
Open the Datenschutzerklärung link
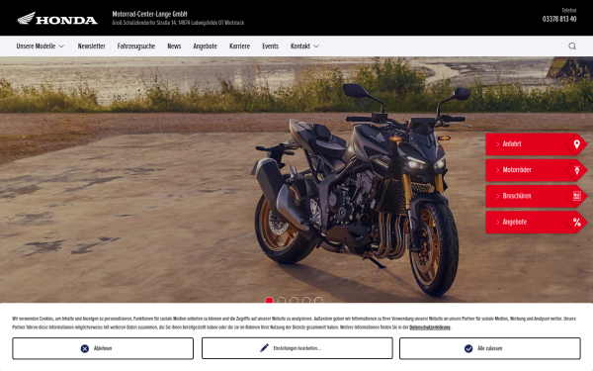click(430, 327)
